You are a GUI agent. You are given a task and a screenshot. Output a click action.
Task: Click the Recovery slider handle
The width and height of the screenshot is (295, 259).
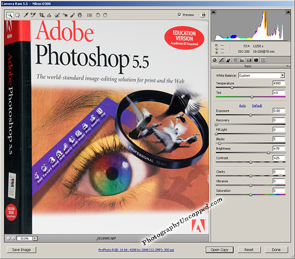click(x=216, y=124)
